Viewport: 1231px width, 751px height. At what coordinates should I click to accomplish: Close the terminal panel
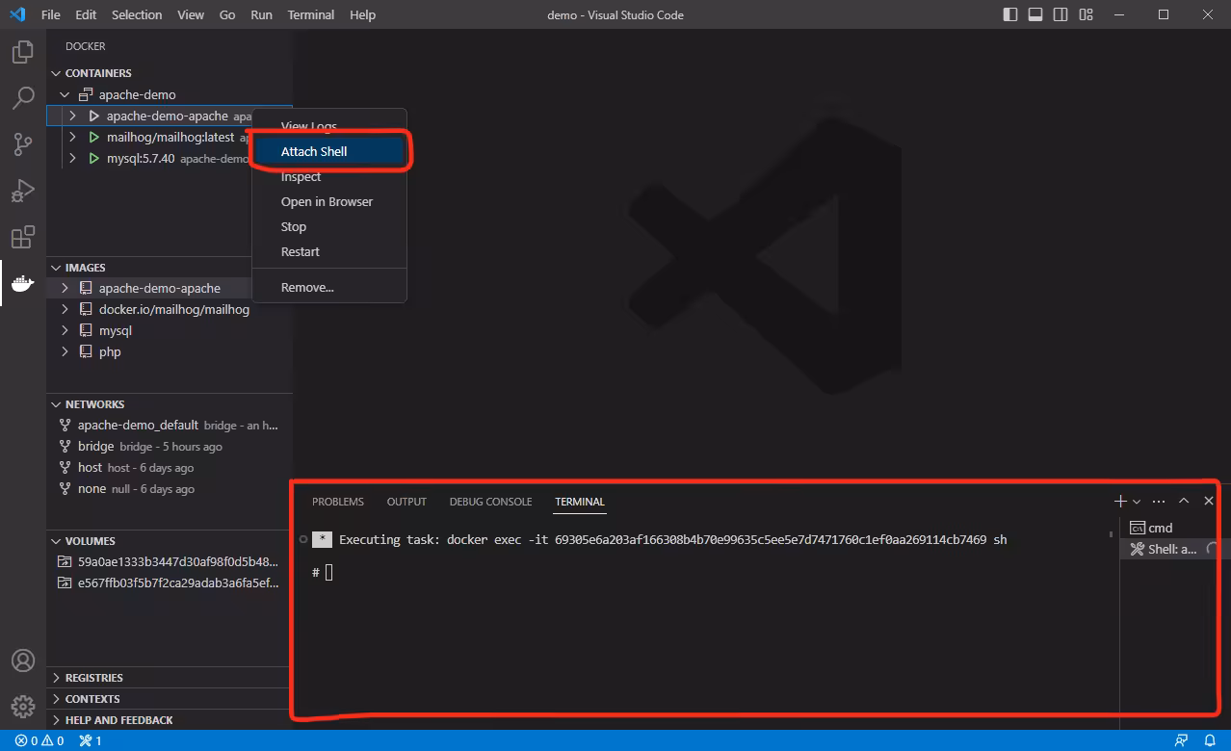tap(1209, 502)
